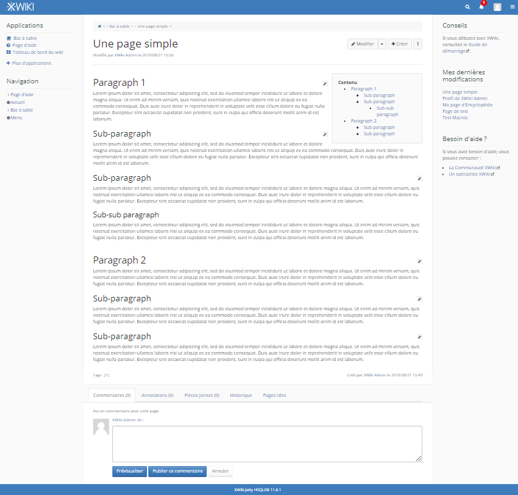
Task: Switch to the Pièces jointes tab
Action: (202, 396)
